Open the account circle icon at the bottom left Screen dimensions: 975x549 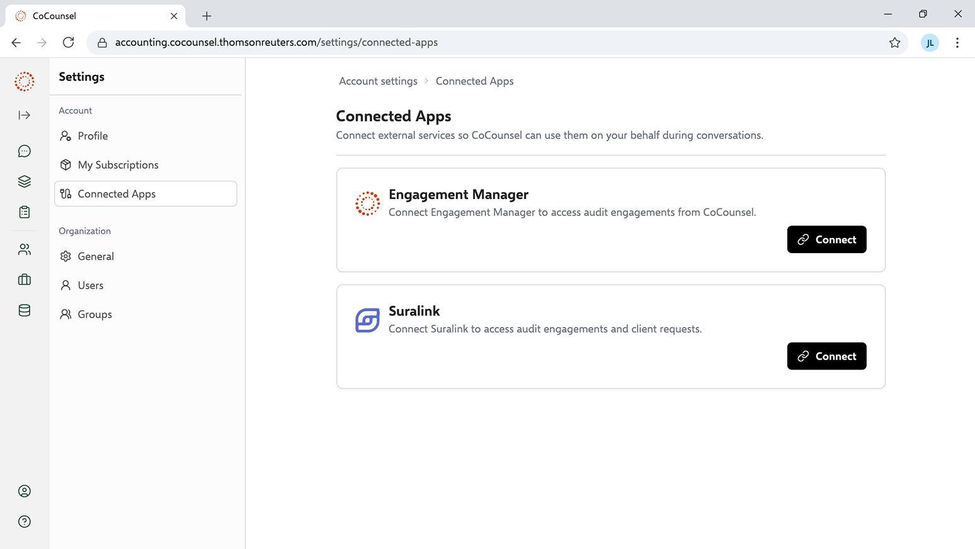pyautogui.click(x=25, y=491)
